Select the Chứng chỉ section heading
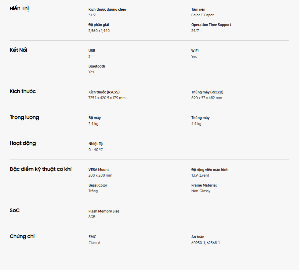 [22, 236]
